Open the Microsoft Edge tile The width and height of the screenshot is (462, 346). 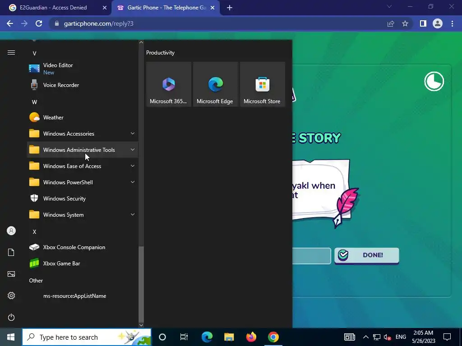215,84
